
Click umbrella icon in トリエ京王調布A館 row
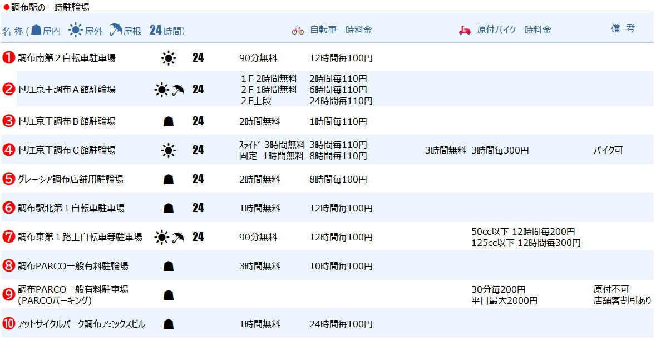(x=178, y=90)
